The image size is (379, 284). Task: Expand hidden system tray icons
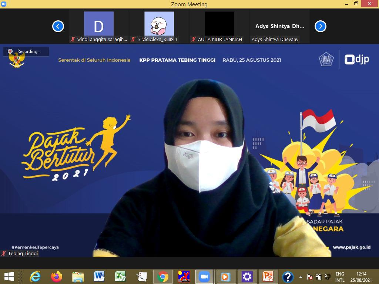point(301,277)
